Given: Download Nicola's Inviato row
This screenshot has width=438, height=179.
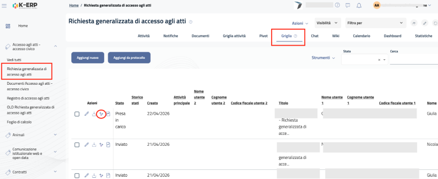Looking at the screenshot, I should 94,144.
